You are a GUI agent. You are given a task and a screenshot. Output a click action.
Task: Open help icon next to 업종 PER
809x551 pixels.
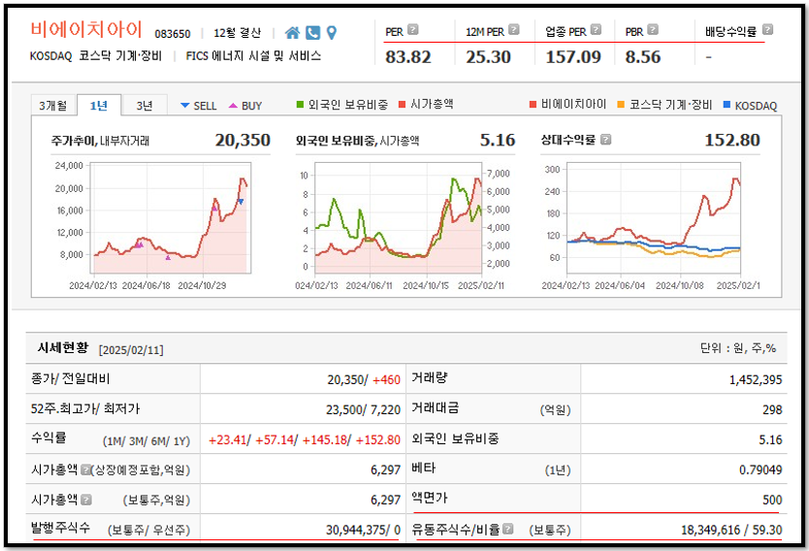coord(596,29)
